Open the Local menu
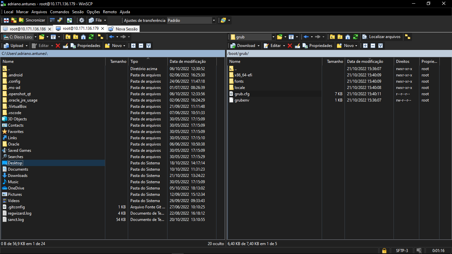Screen dimensions: 452x254 point(9,12)
